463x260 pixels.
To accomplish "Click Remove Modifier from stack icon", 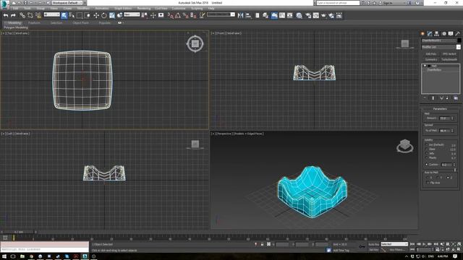I will (447, 98).
